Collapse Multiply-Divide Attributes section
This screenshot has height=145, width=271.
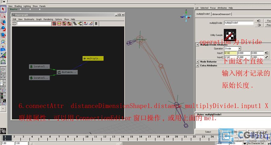[197, 45]
